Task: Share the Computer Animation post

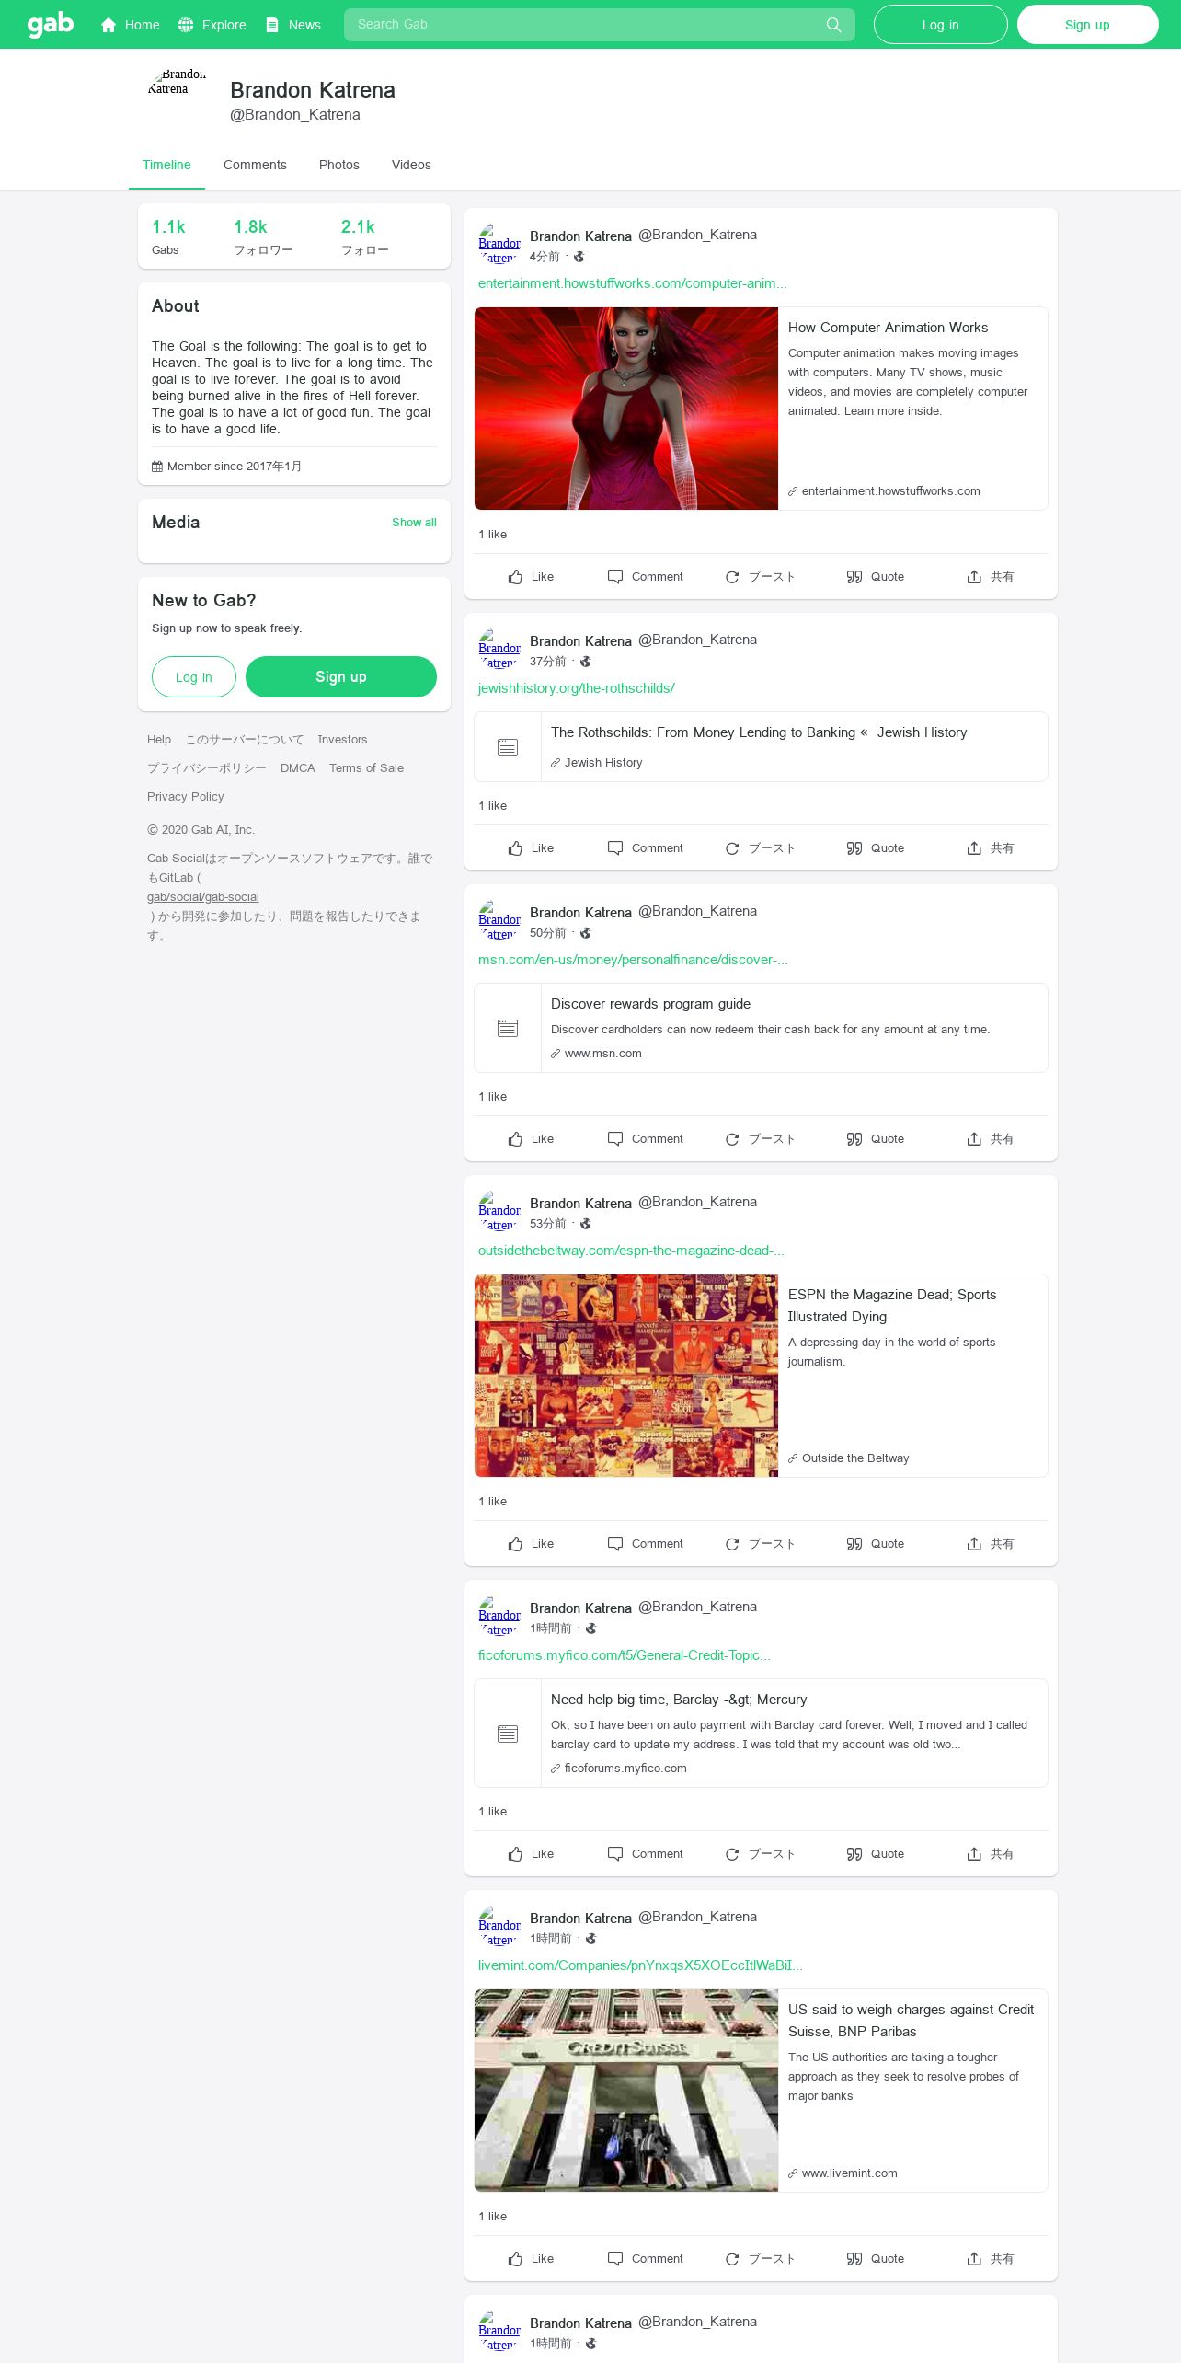Action: 991,576
